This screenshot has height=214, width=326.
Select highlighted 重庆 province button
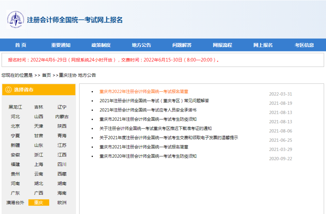[x=38, y=203]
